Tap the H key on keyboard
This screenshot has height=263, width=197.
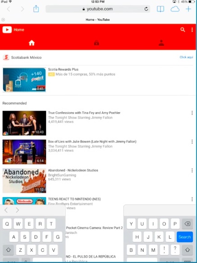click(x=137, y=237)
